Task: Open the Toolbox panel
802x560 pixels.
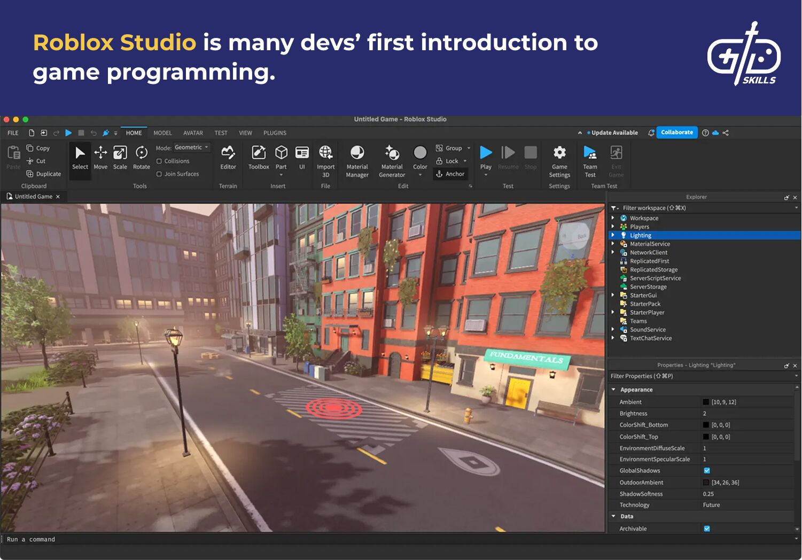Action: [259, 158]
